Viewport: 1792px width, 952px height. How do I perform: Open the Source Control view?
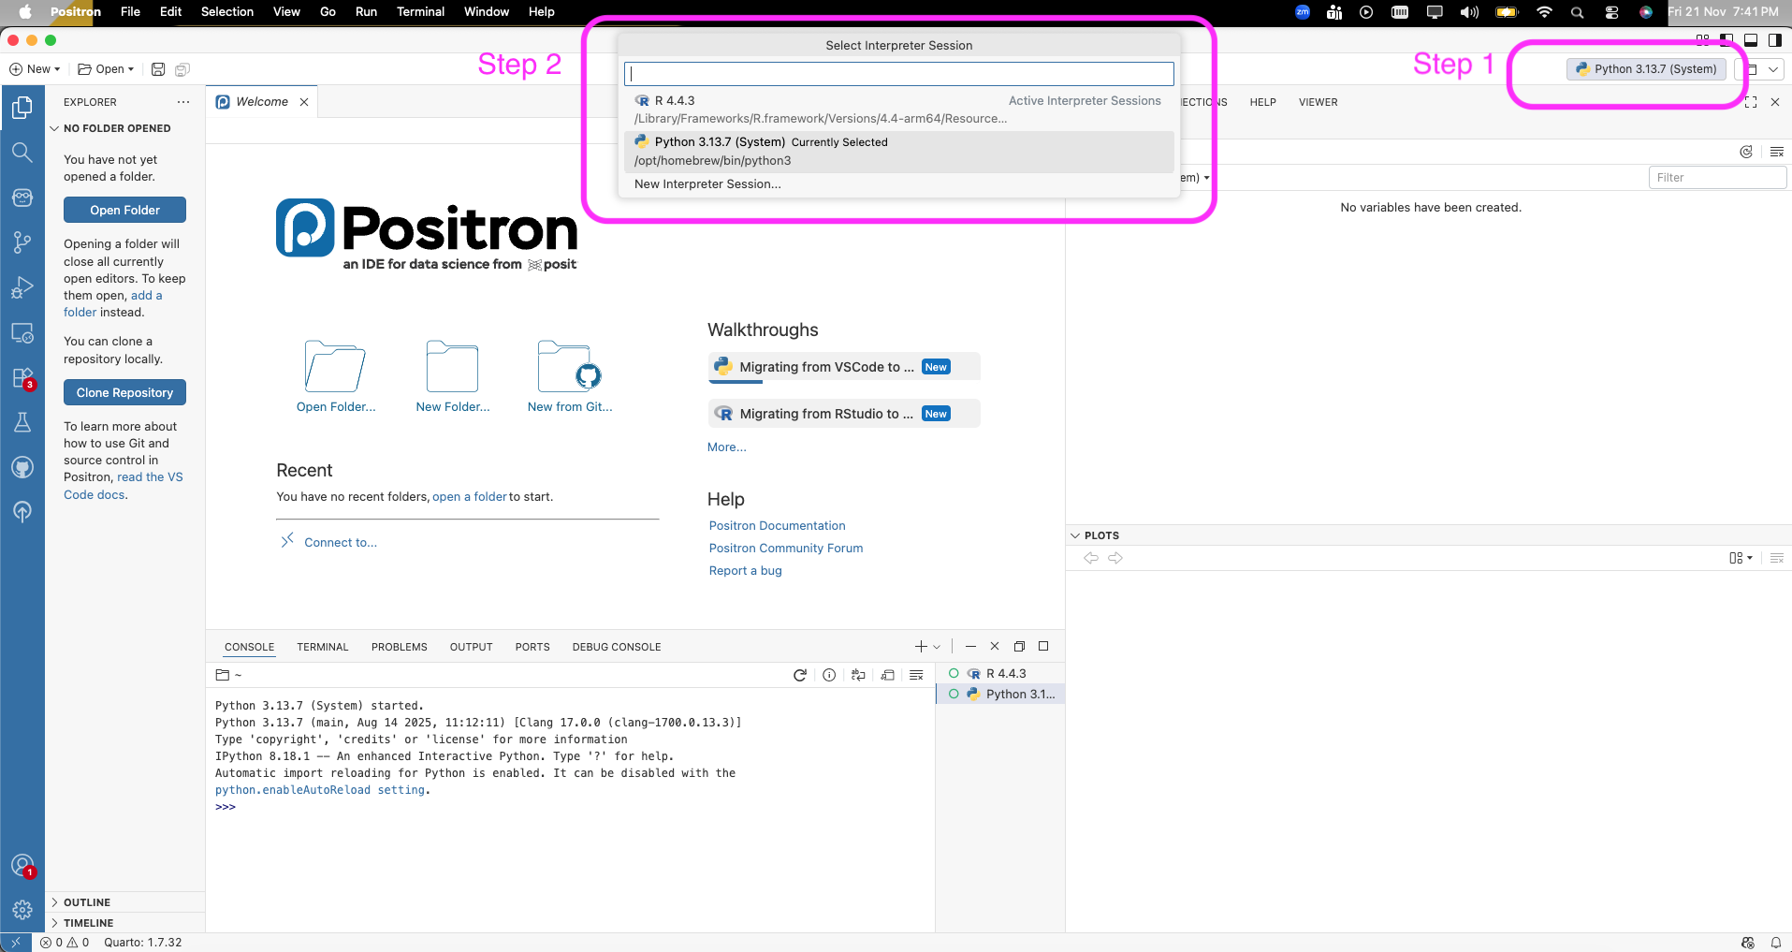22,242
